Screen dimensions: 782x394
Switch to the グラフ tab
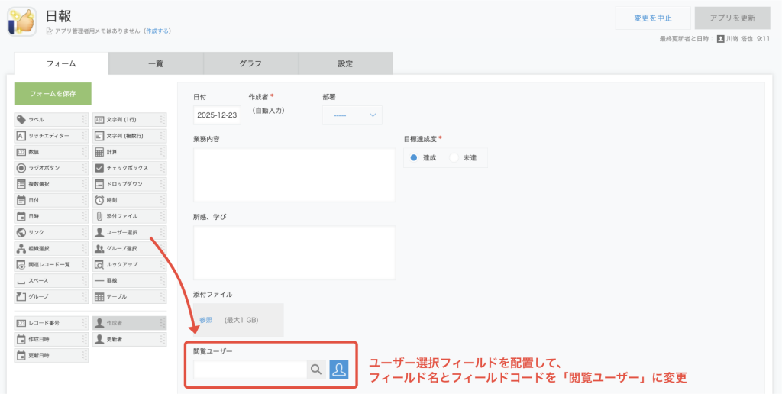(x=250, y=63)
